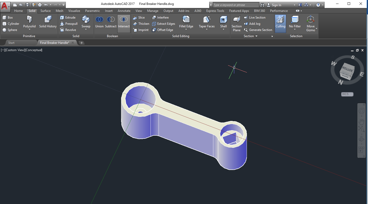Viewport: 368px width, 204px height.
Task: Click the Shell tool
Action: pyautogui.click(x=223, y=22)
